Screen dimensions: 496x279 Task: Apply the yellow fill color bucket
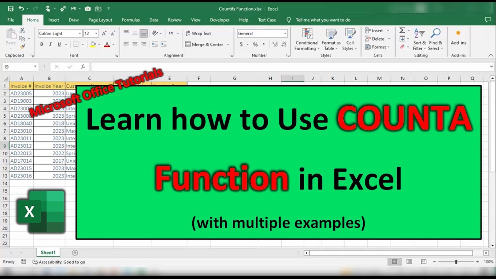93,44
